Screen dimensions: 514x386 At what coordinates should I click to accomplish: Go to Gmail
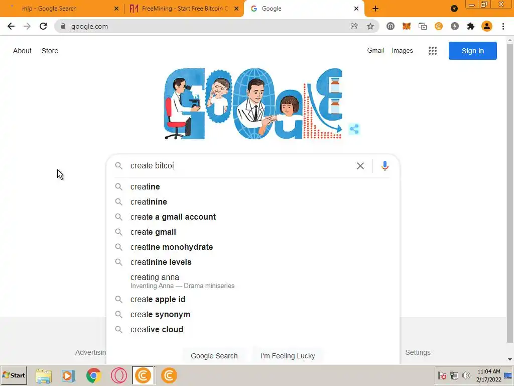[x=375, y=51]
